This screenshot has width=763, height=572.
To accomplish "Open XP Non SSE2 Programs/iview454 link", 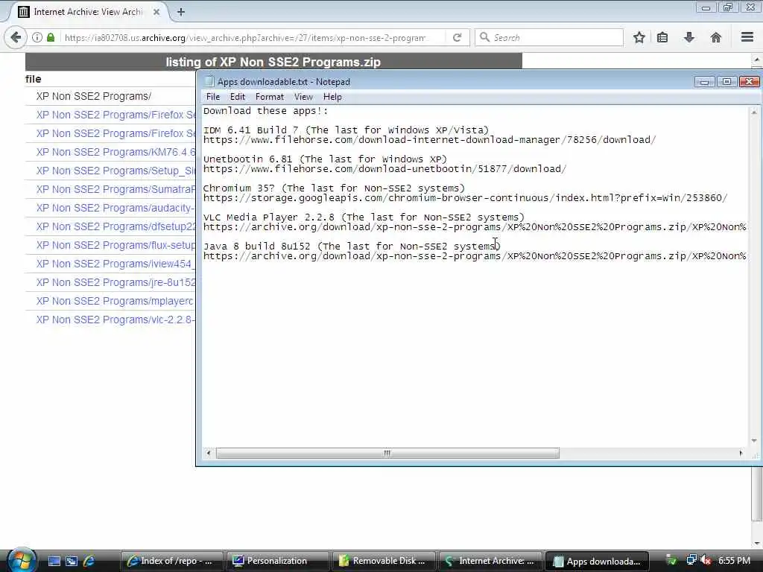I will click(115, 264).
